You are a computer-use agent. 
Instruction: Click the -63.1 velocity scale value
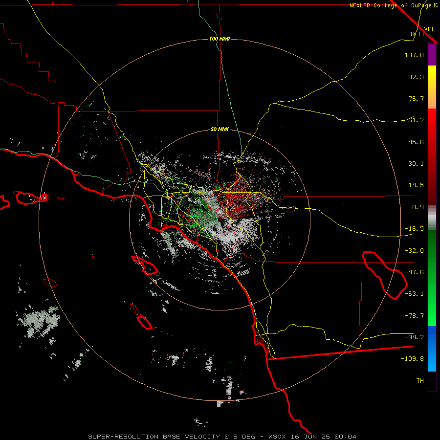click(414, 294)
